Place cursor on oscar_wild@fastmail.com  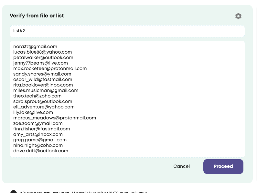43,80
